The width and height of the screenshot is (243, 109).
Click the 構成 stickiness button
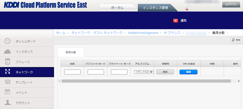[165, 72]
